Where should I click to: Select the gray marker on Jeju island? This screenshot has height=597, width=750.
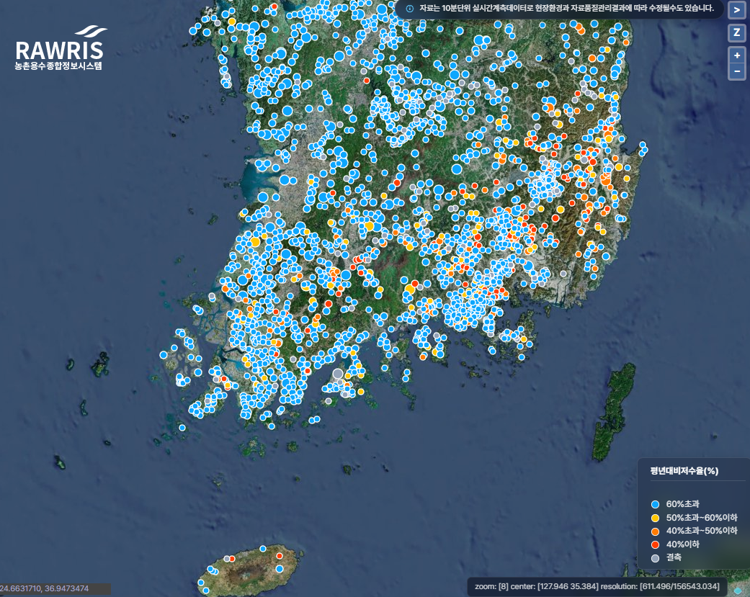coord(227,559)
